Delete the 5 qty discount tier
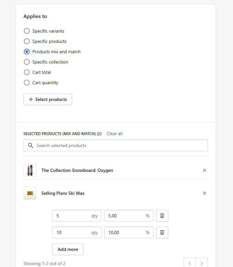This screenshot has height=267, width=233. tap(162, 216)
